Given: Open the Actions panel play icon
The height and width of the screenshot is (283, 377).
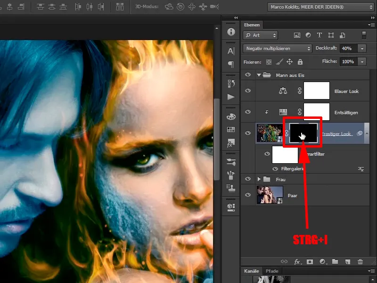Looking at the screenshot, I should [x=231, y=97].
